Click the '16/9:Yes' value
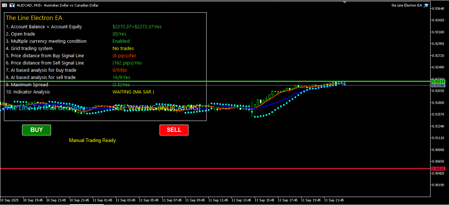 [x=121, y=78]
